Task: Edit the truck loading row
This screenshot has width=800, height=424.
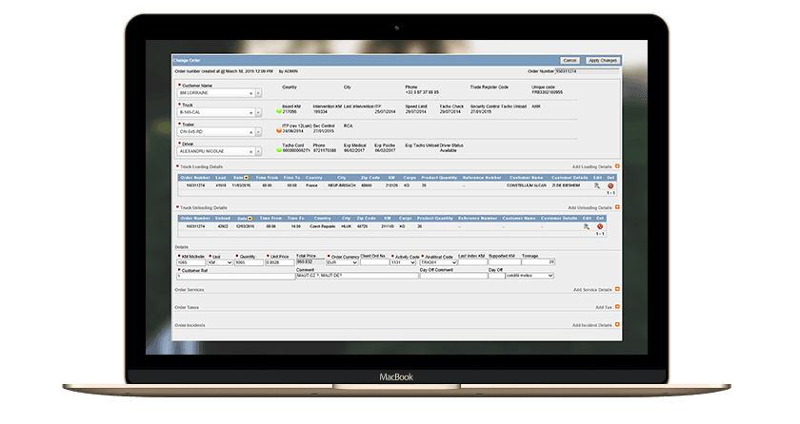Action: [x=597, y=186]
